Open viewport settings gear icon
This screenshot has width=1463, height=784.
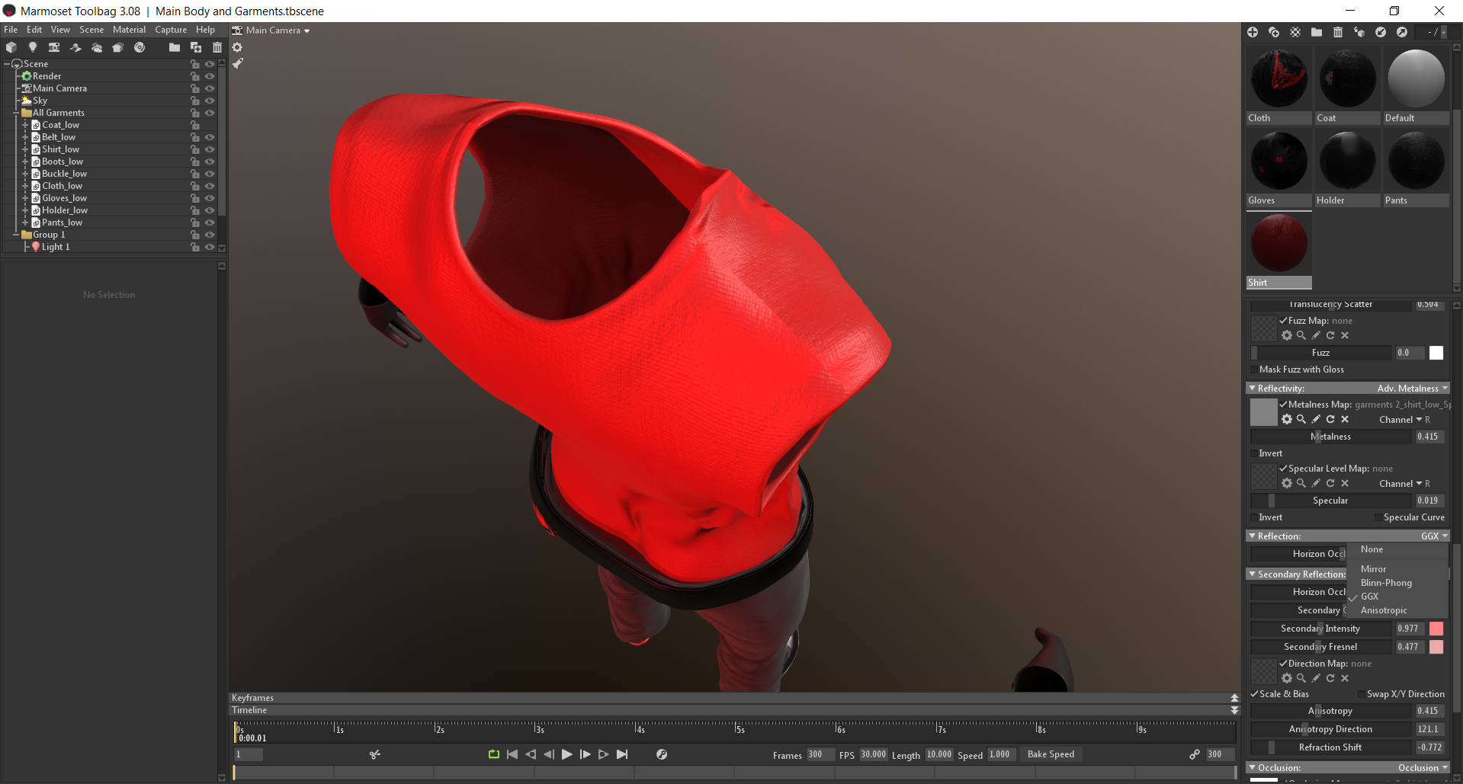pos(237,47)
